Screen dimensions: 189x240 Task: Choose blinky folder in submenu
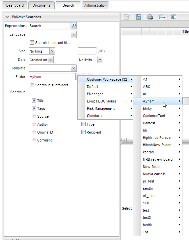[x=158, y=108]
